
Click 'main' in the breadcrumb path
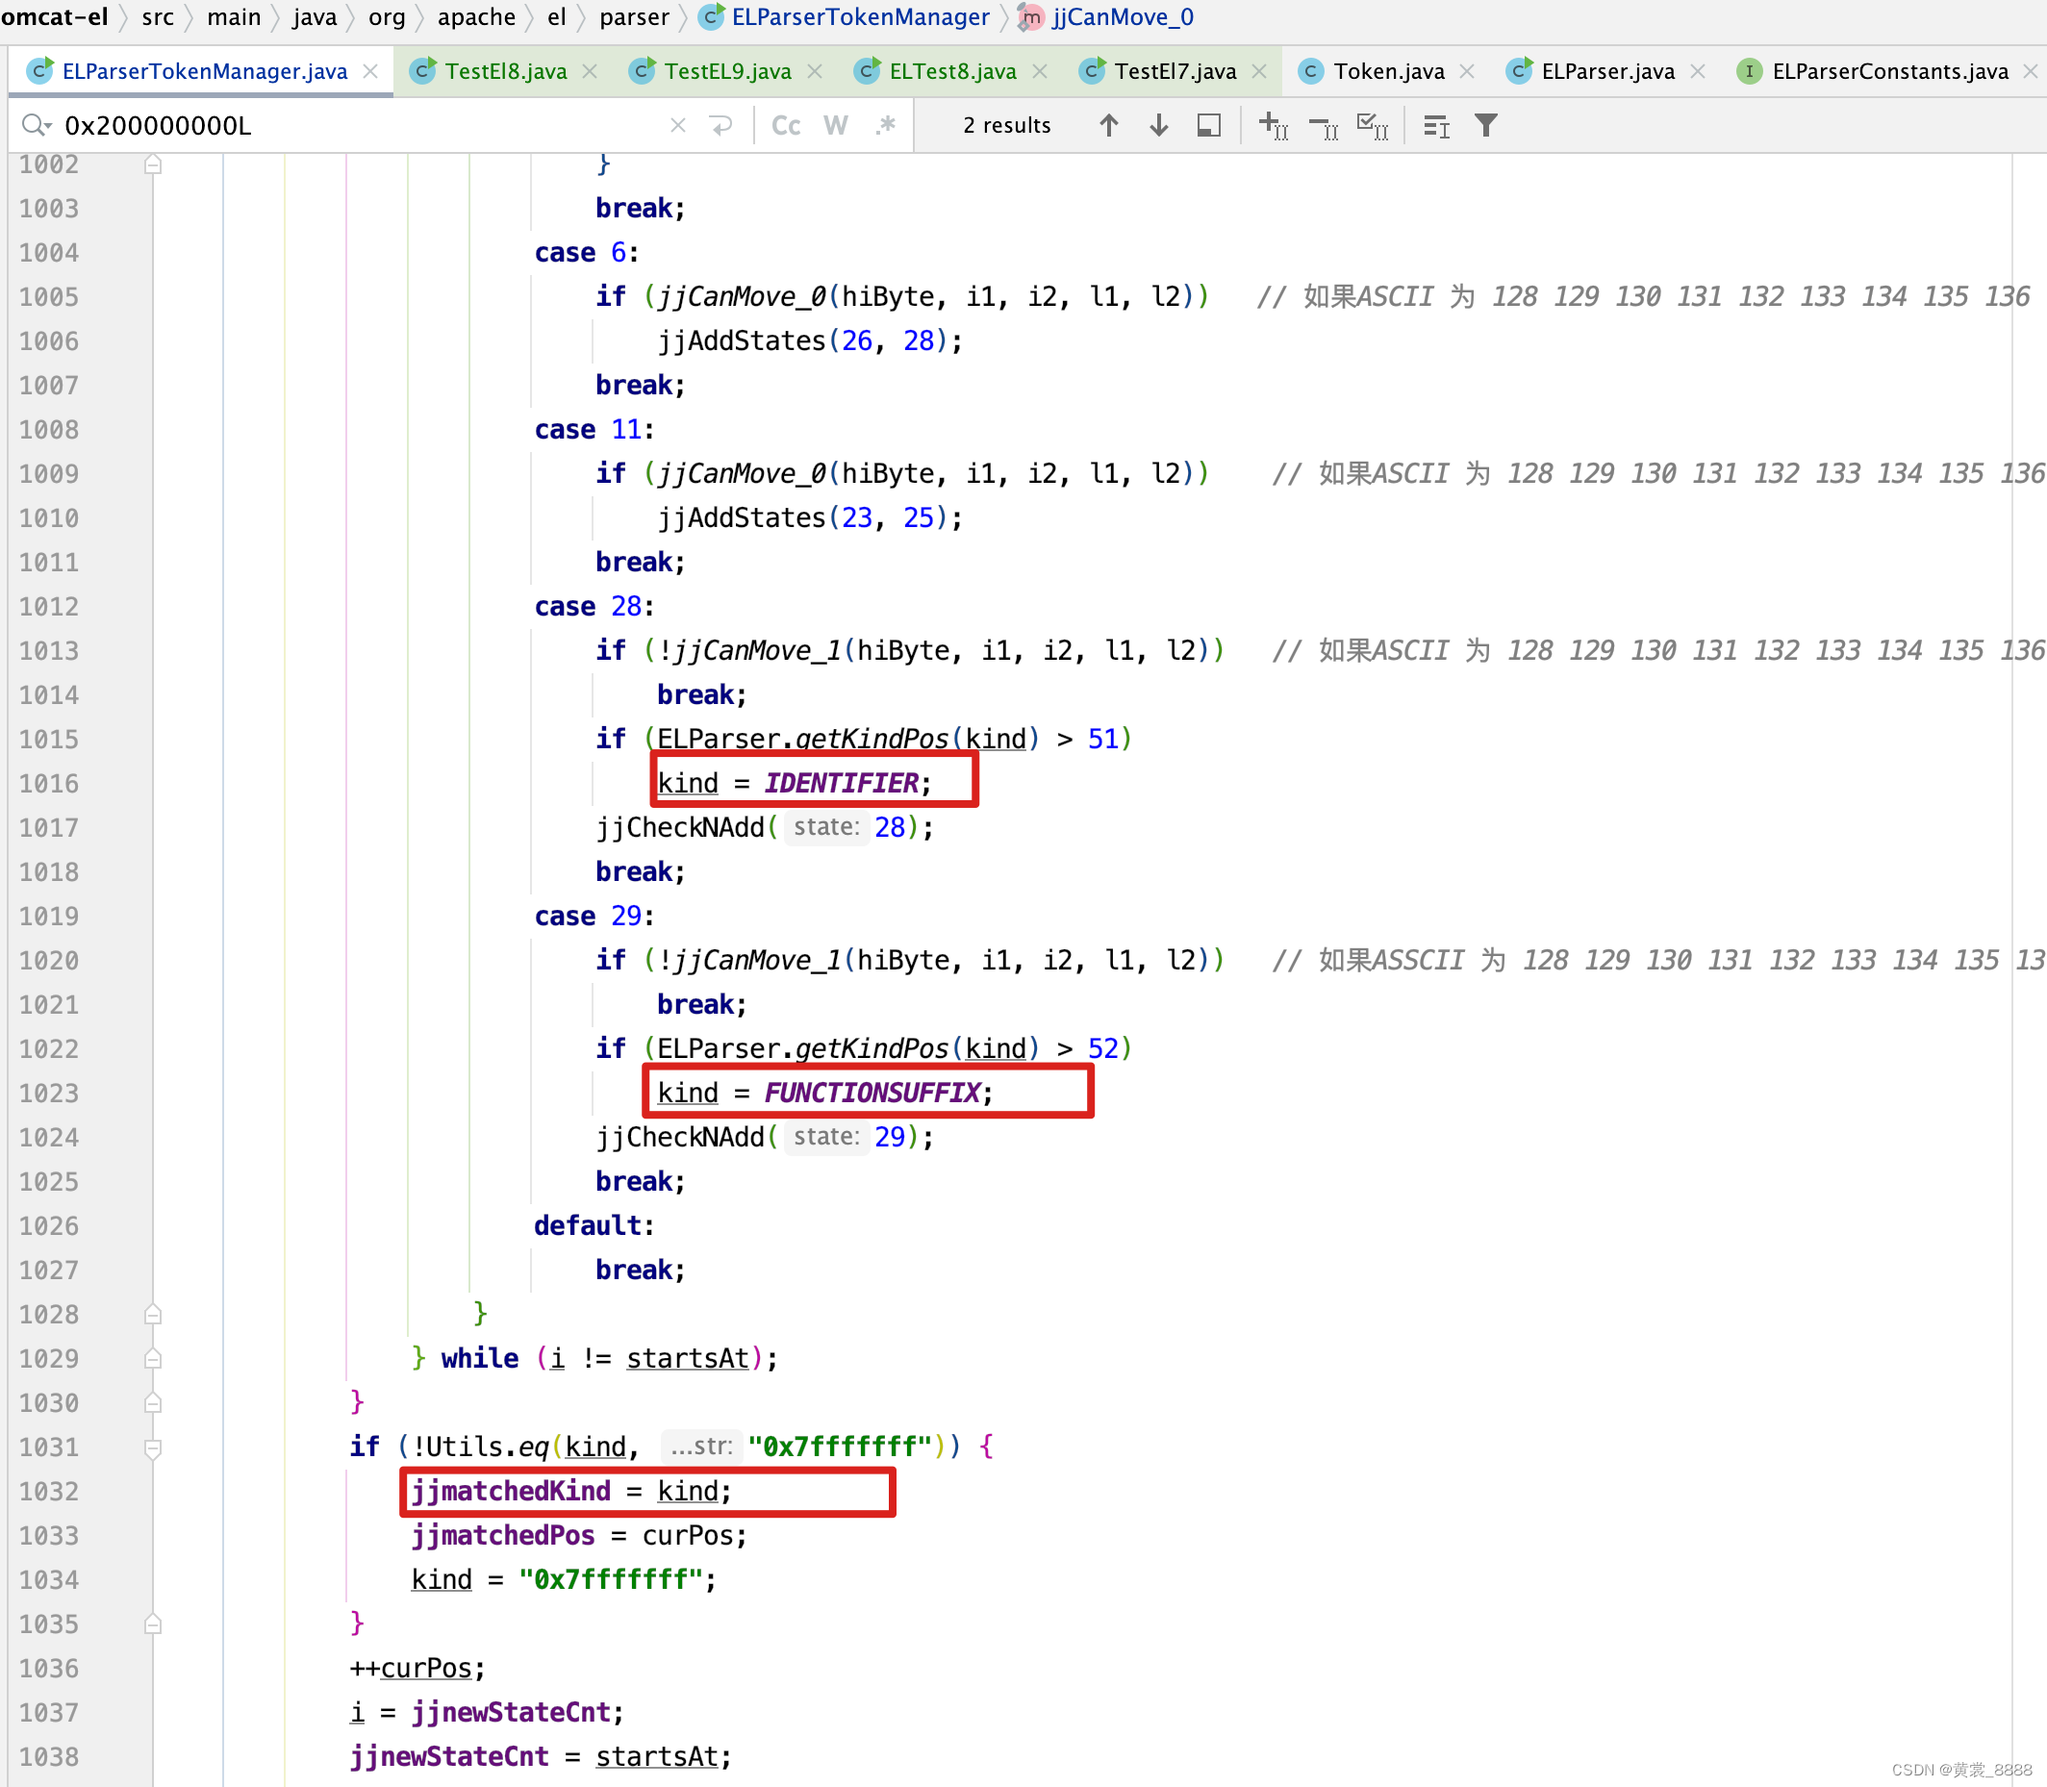coord(234,17)
